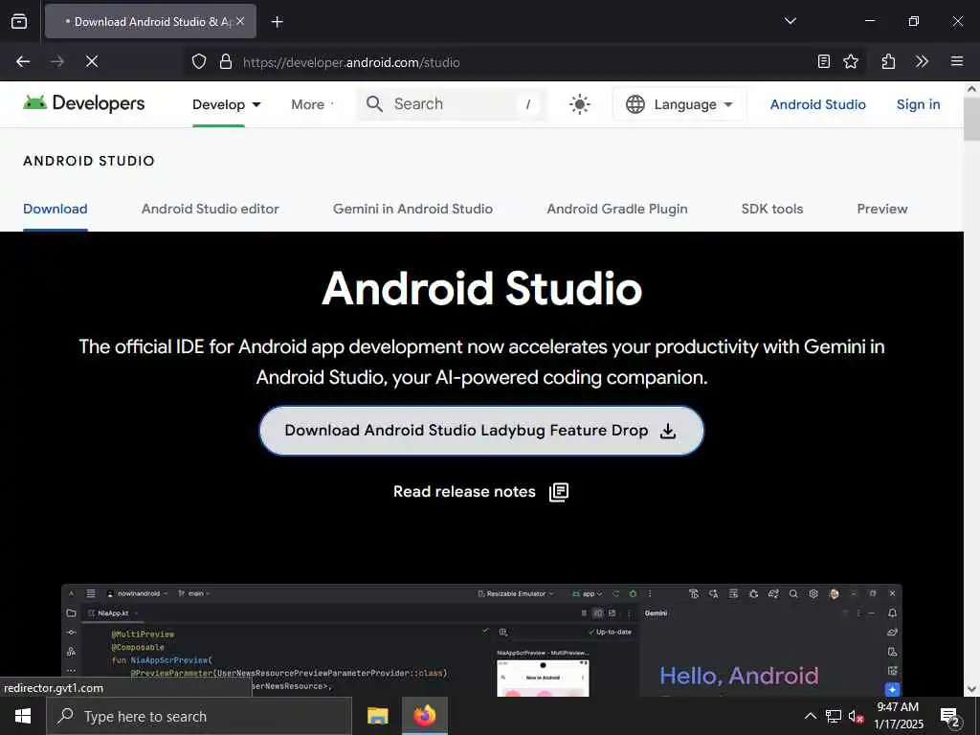The width and height of the screenshot is (980, 735).
Task: Open the Language dropdown
Action: [679, 103]
